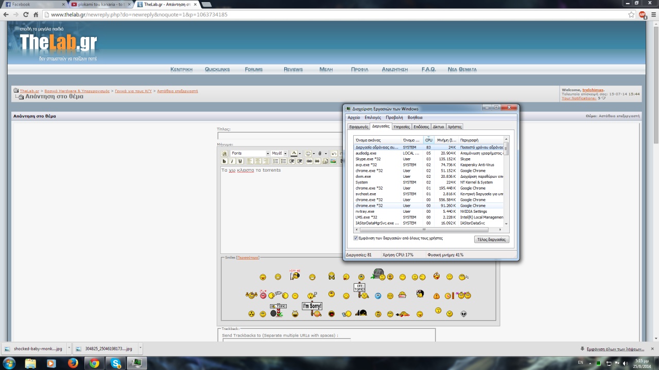
Task: Open the Chrome menu icon
Action: tap(653, 14)
